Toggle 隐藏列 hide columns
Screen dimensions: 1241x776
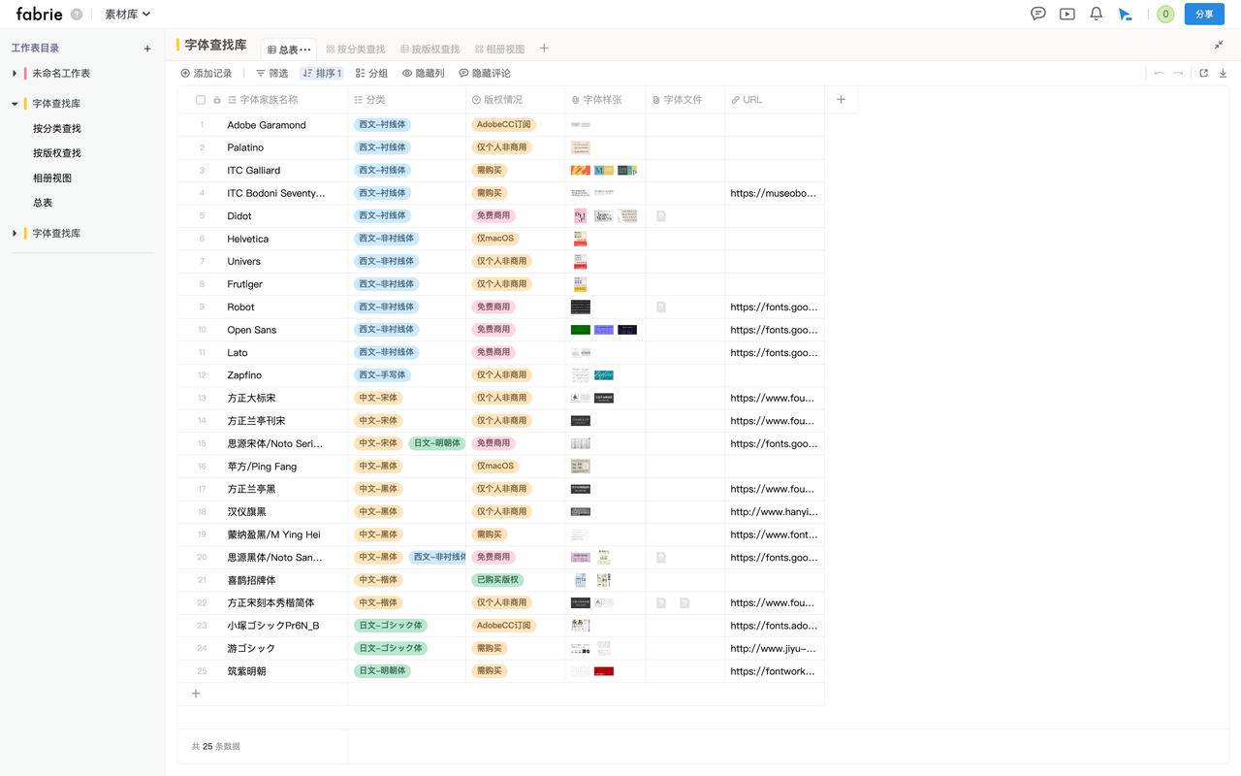point(423,74)
